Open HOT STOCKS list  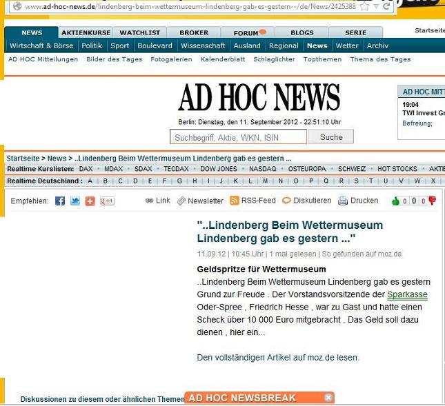pyautogui.click(x=397, y=169)
